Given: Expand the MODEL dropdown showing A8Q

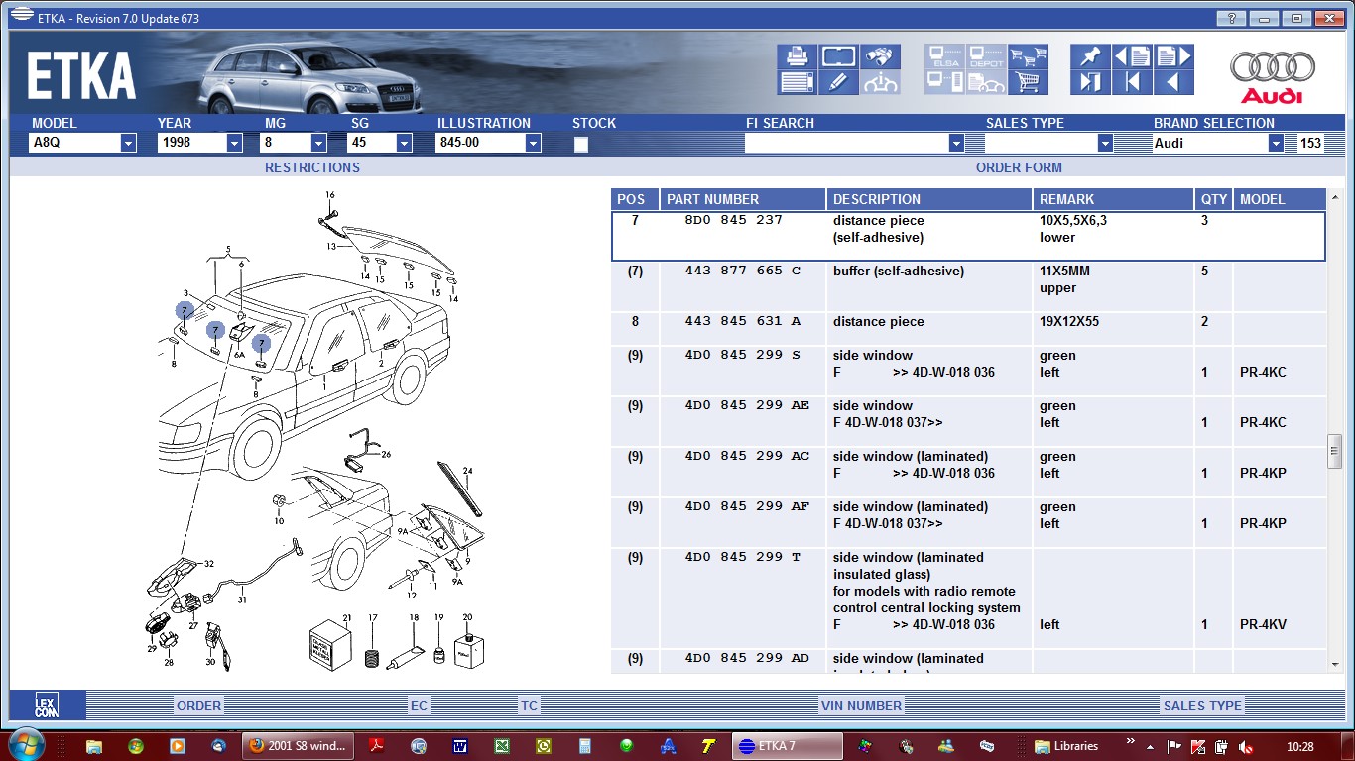Looking at the screenshot, I should click(x=128, y=143).
